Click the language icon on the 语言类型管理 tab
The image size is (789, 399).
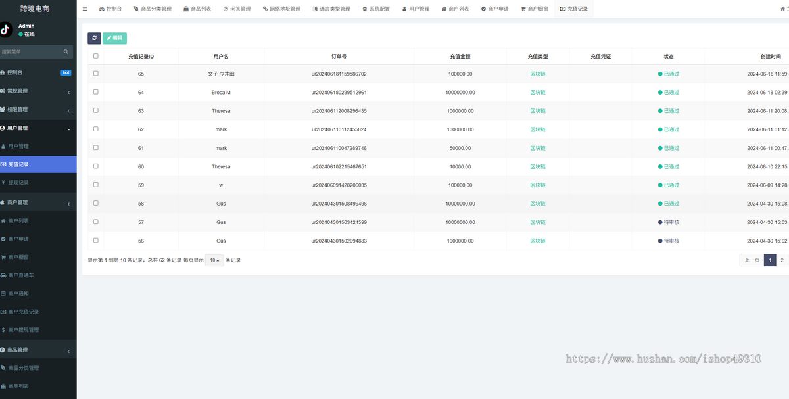[315, 9]
